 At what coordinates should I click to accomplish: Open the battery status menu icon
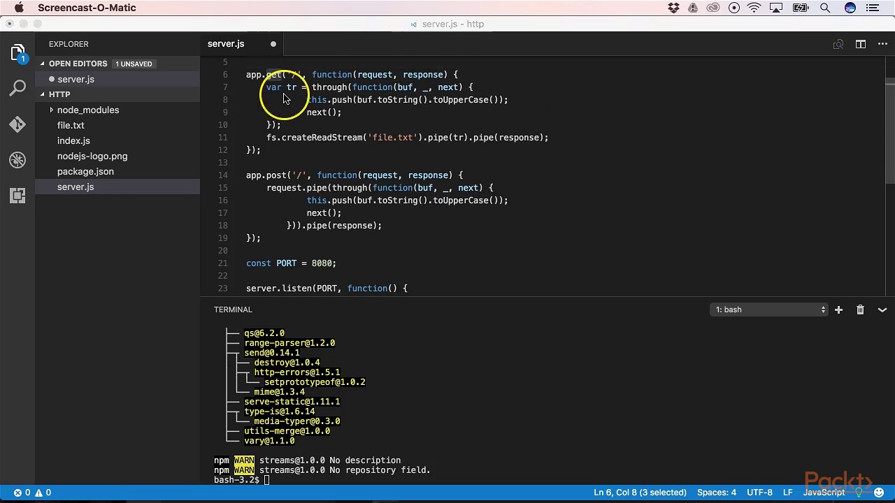[801, 8]
